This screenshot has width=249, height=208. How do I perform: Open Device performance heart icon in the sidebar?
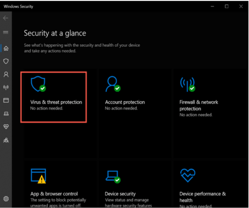tap(6, 127)
